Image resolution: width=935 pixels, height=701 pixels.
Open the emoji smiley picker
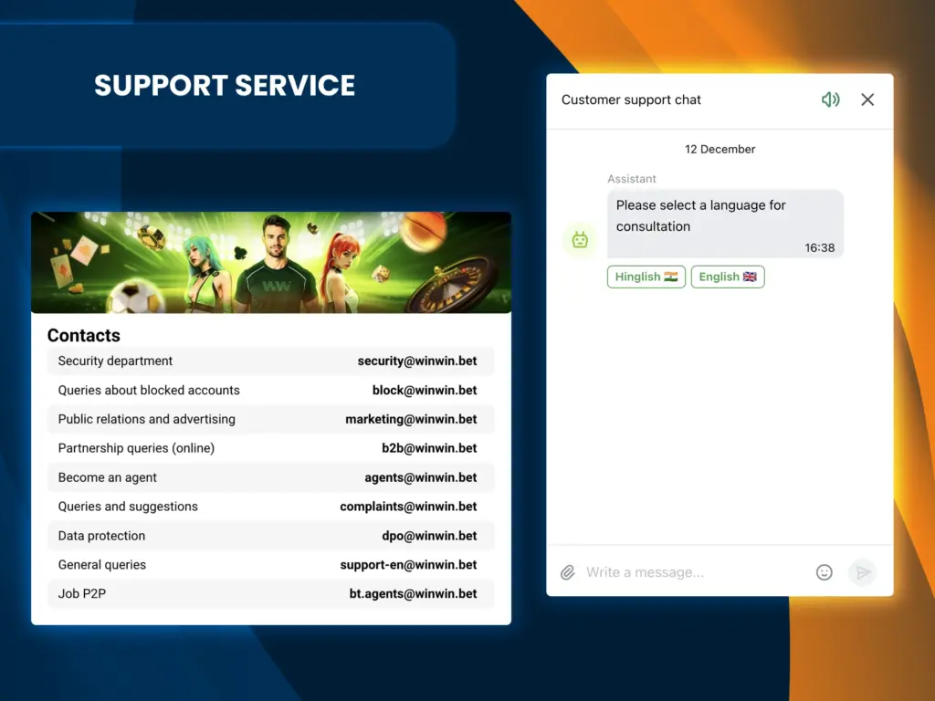point(824,572)
